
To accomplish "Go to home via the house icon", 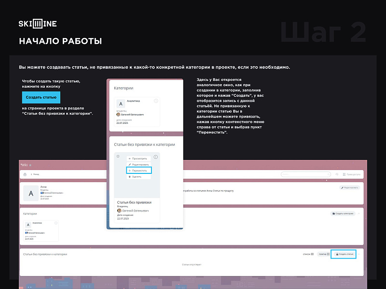I will pyautogui.click(x=25, y=174).
